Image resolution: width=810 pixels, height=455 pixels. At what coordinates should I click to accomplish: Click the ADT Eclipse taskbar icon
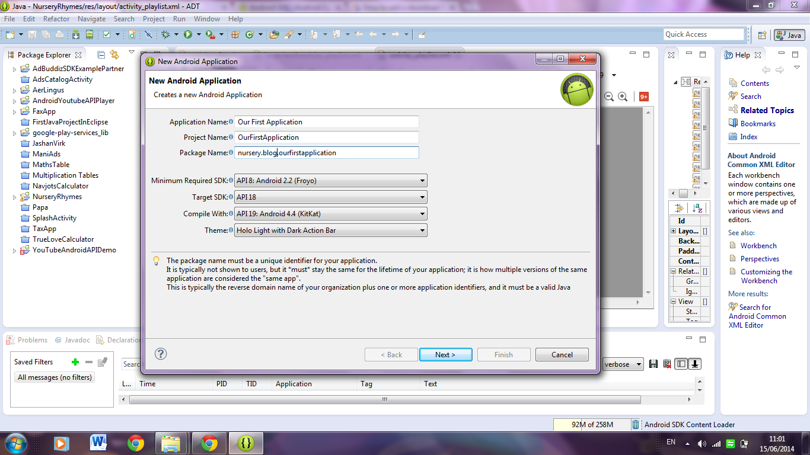(x=245, y=443)
